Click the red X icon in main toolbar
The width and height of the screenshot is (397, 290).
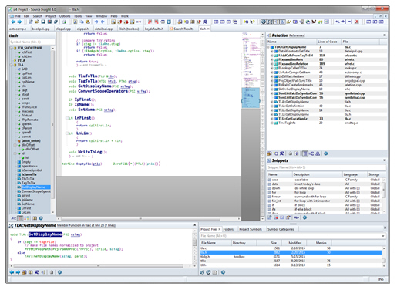[x=357, y=22]
